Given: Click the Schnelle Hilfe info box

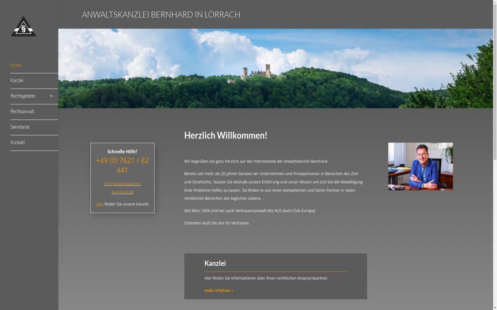Looking at the screenshot, I should click(122, 178).
